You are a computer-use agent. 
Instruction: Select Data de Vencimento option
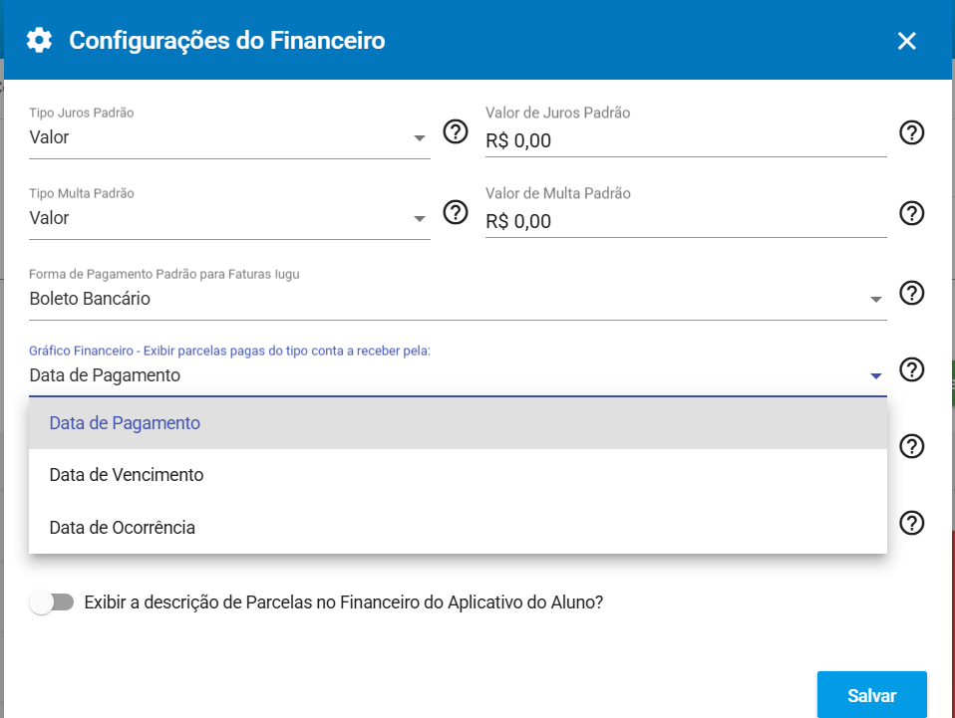[x=127, y=475]
